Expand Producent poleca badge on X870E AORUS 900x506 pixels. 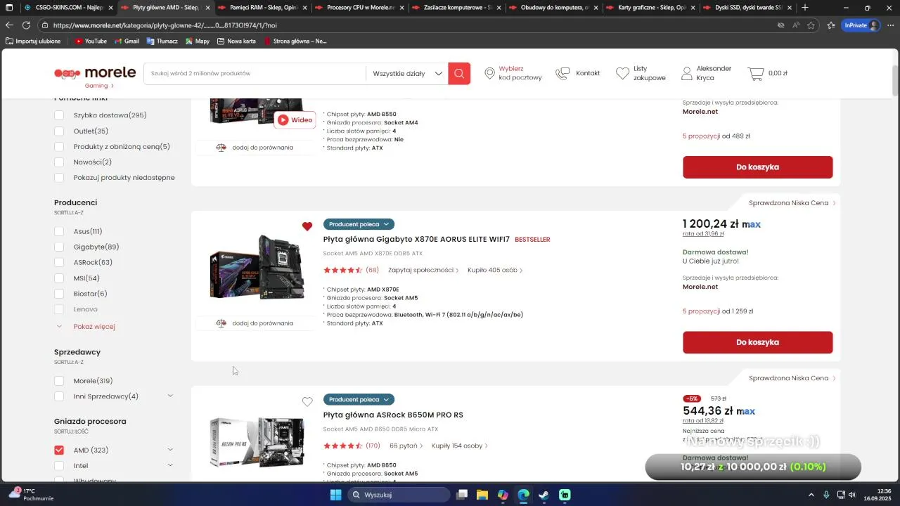pyautogui.click(x=359, y=224)
